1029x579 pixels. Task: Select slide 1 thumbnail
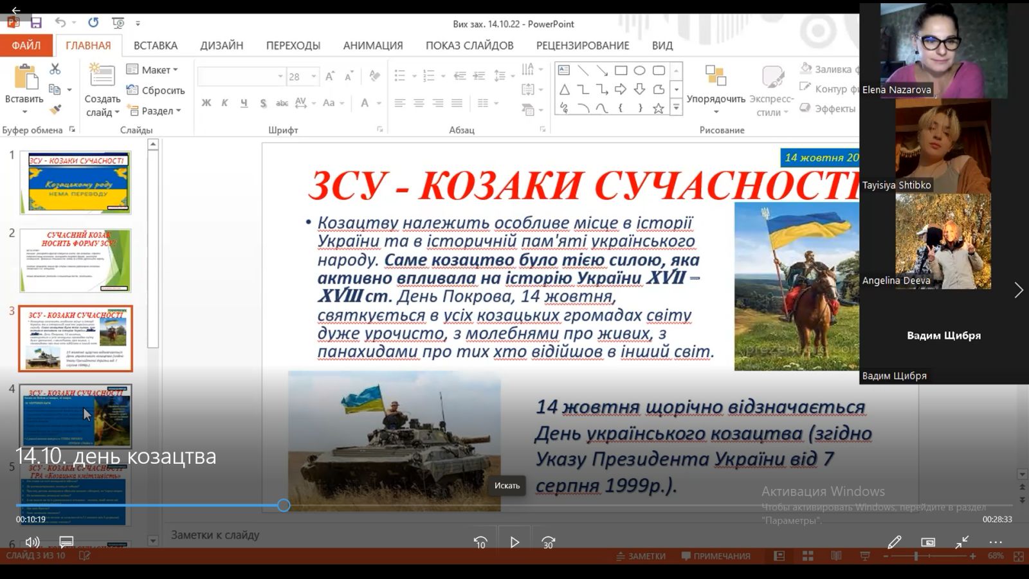(76, 183)
